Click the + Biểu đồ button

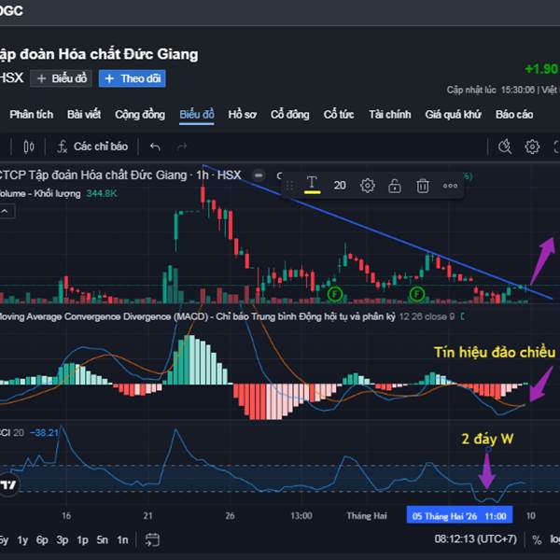coord(61,78)
